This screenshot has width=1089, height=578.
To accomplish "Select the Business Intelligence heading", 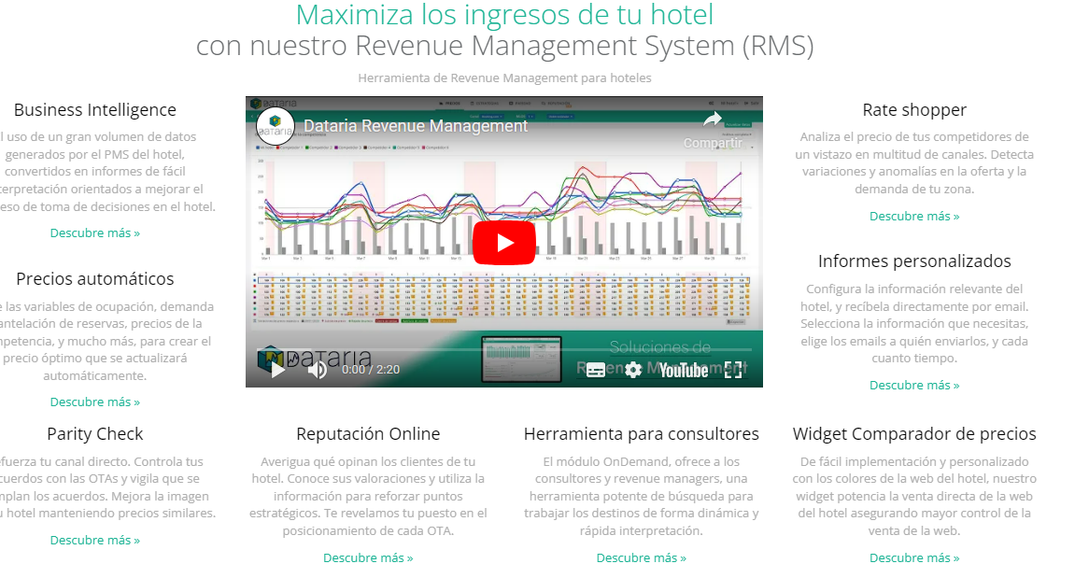I will click(x=95, y=110).
